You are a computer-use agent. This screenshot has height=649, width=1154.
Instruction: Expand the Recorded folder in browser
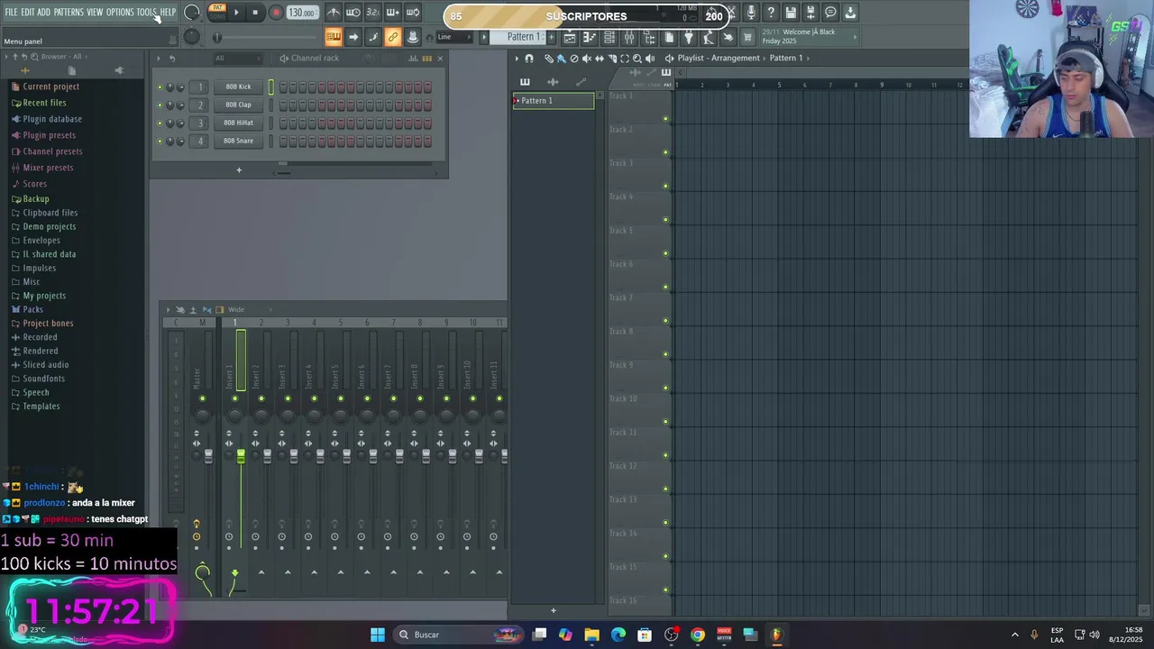(x=40, y=337)
